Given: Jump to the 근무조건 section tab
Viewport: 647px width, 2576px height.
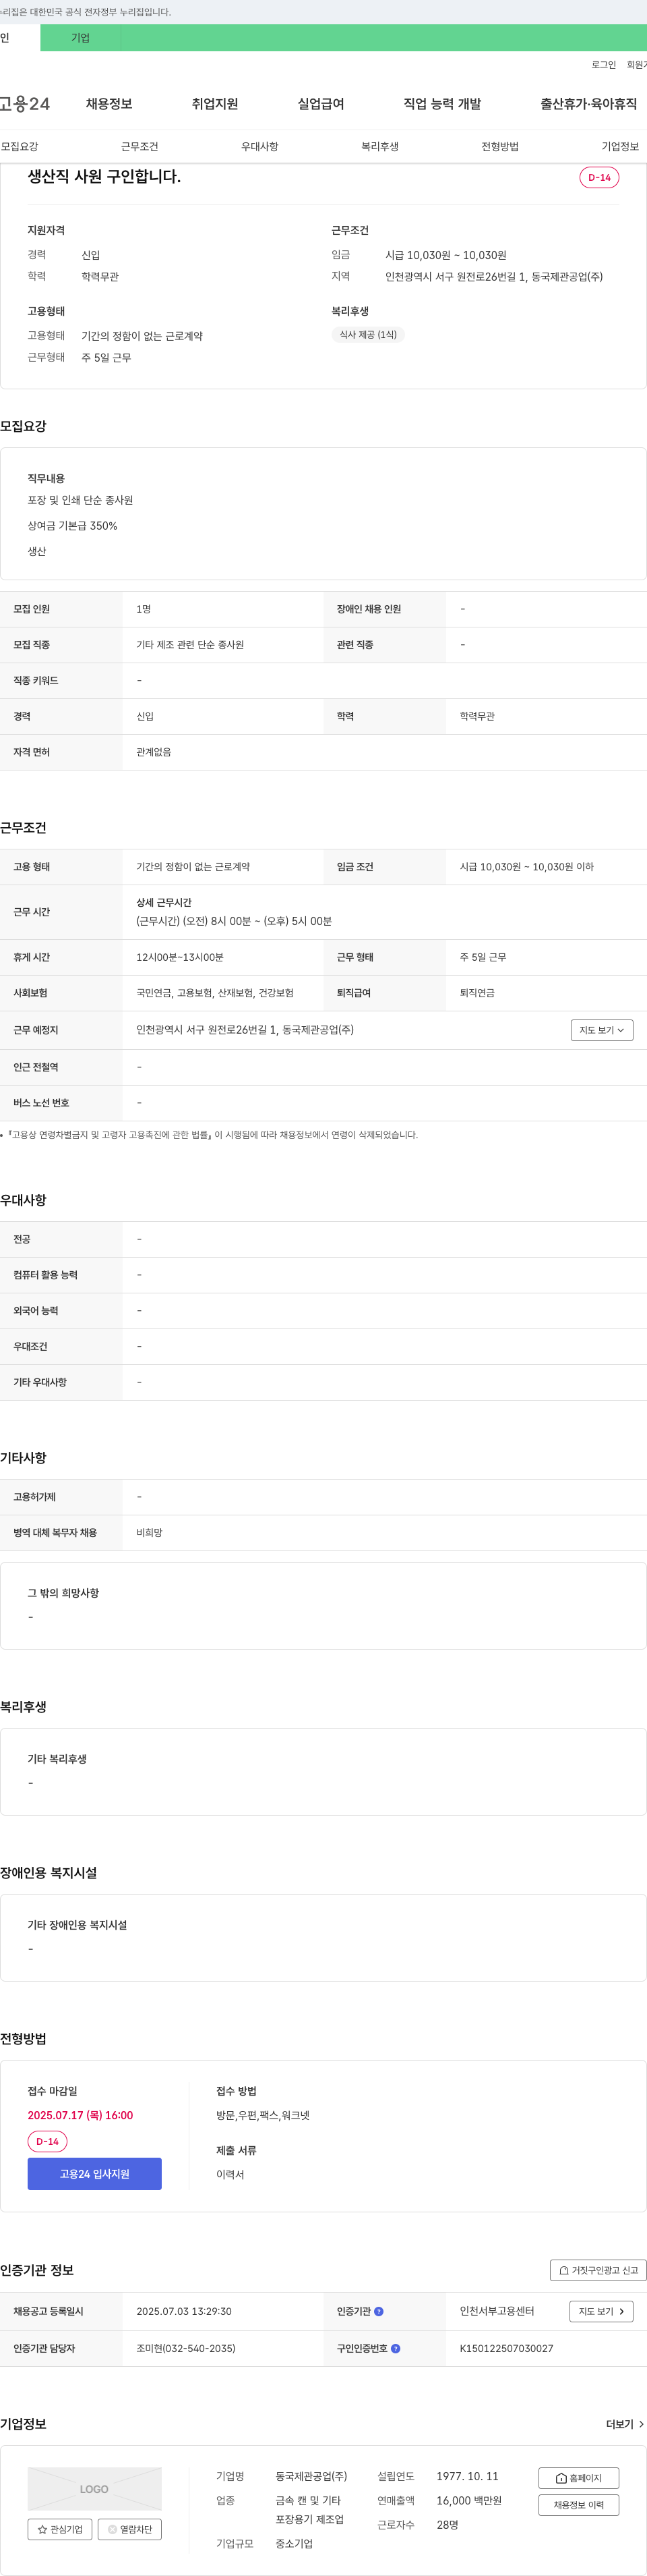Looking at the screenshot, I should (x=140, y=147).
